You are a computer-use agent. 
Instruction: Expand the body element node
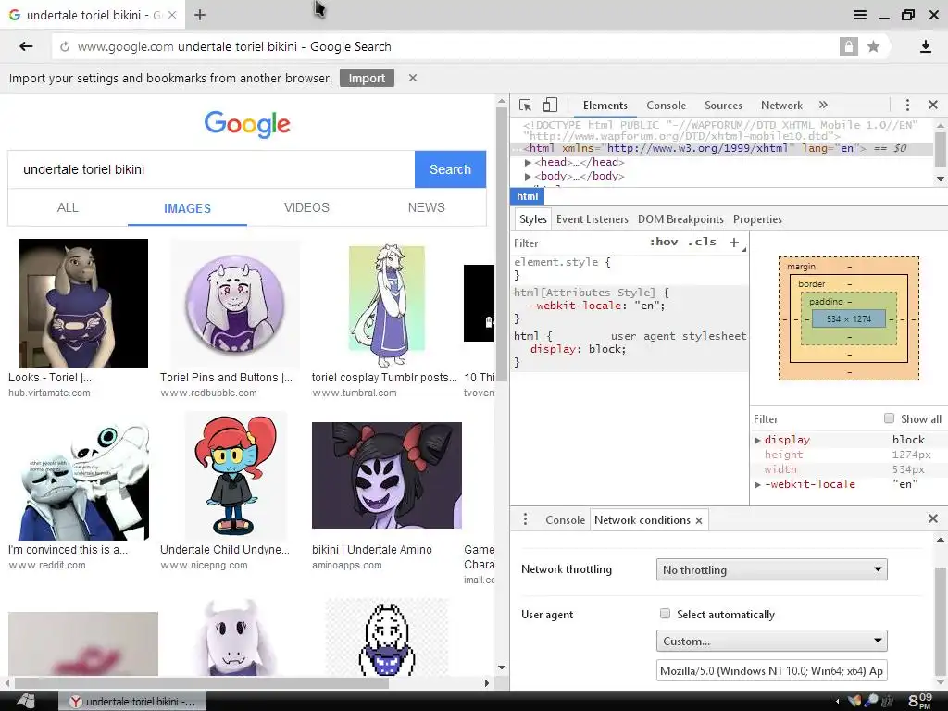coord(528,177)
